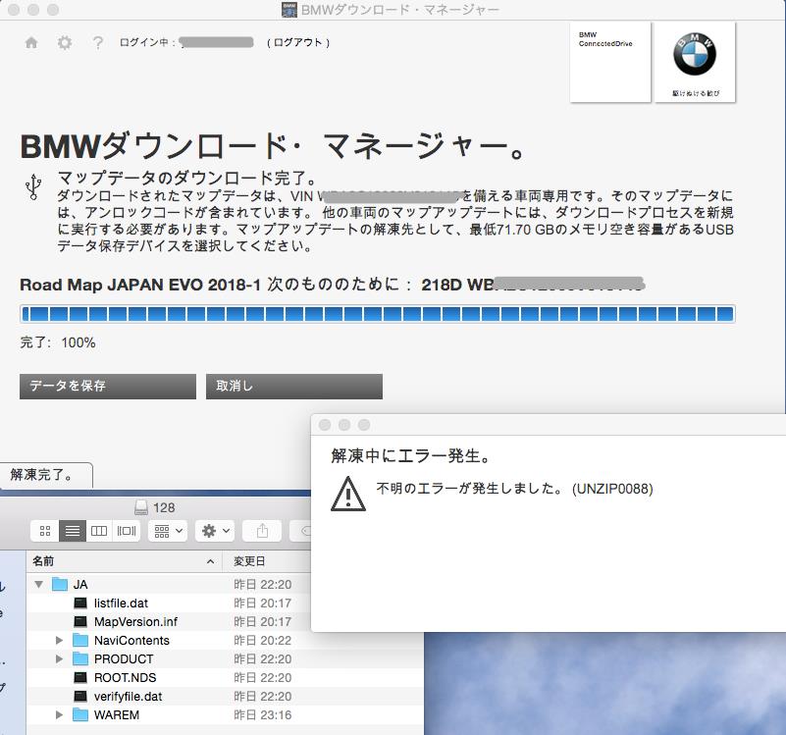The width and height of the screenshot is (786, 735).
Task: Click the USB symbol icon
Action: [33, 187]
